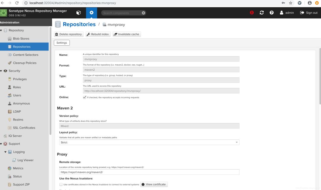Screen dimensions: 321x190
Task: Click the Remote storage URL field
Action: [x=149, y=172]
